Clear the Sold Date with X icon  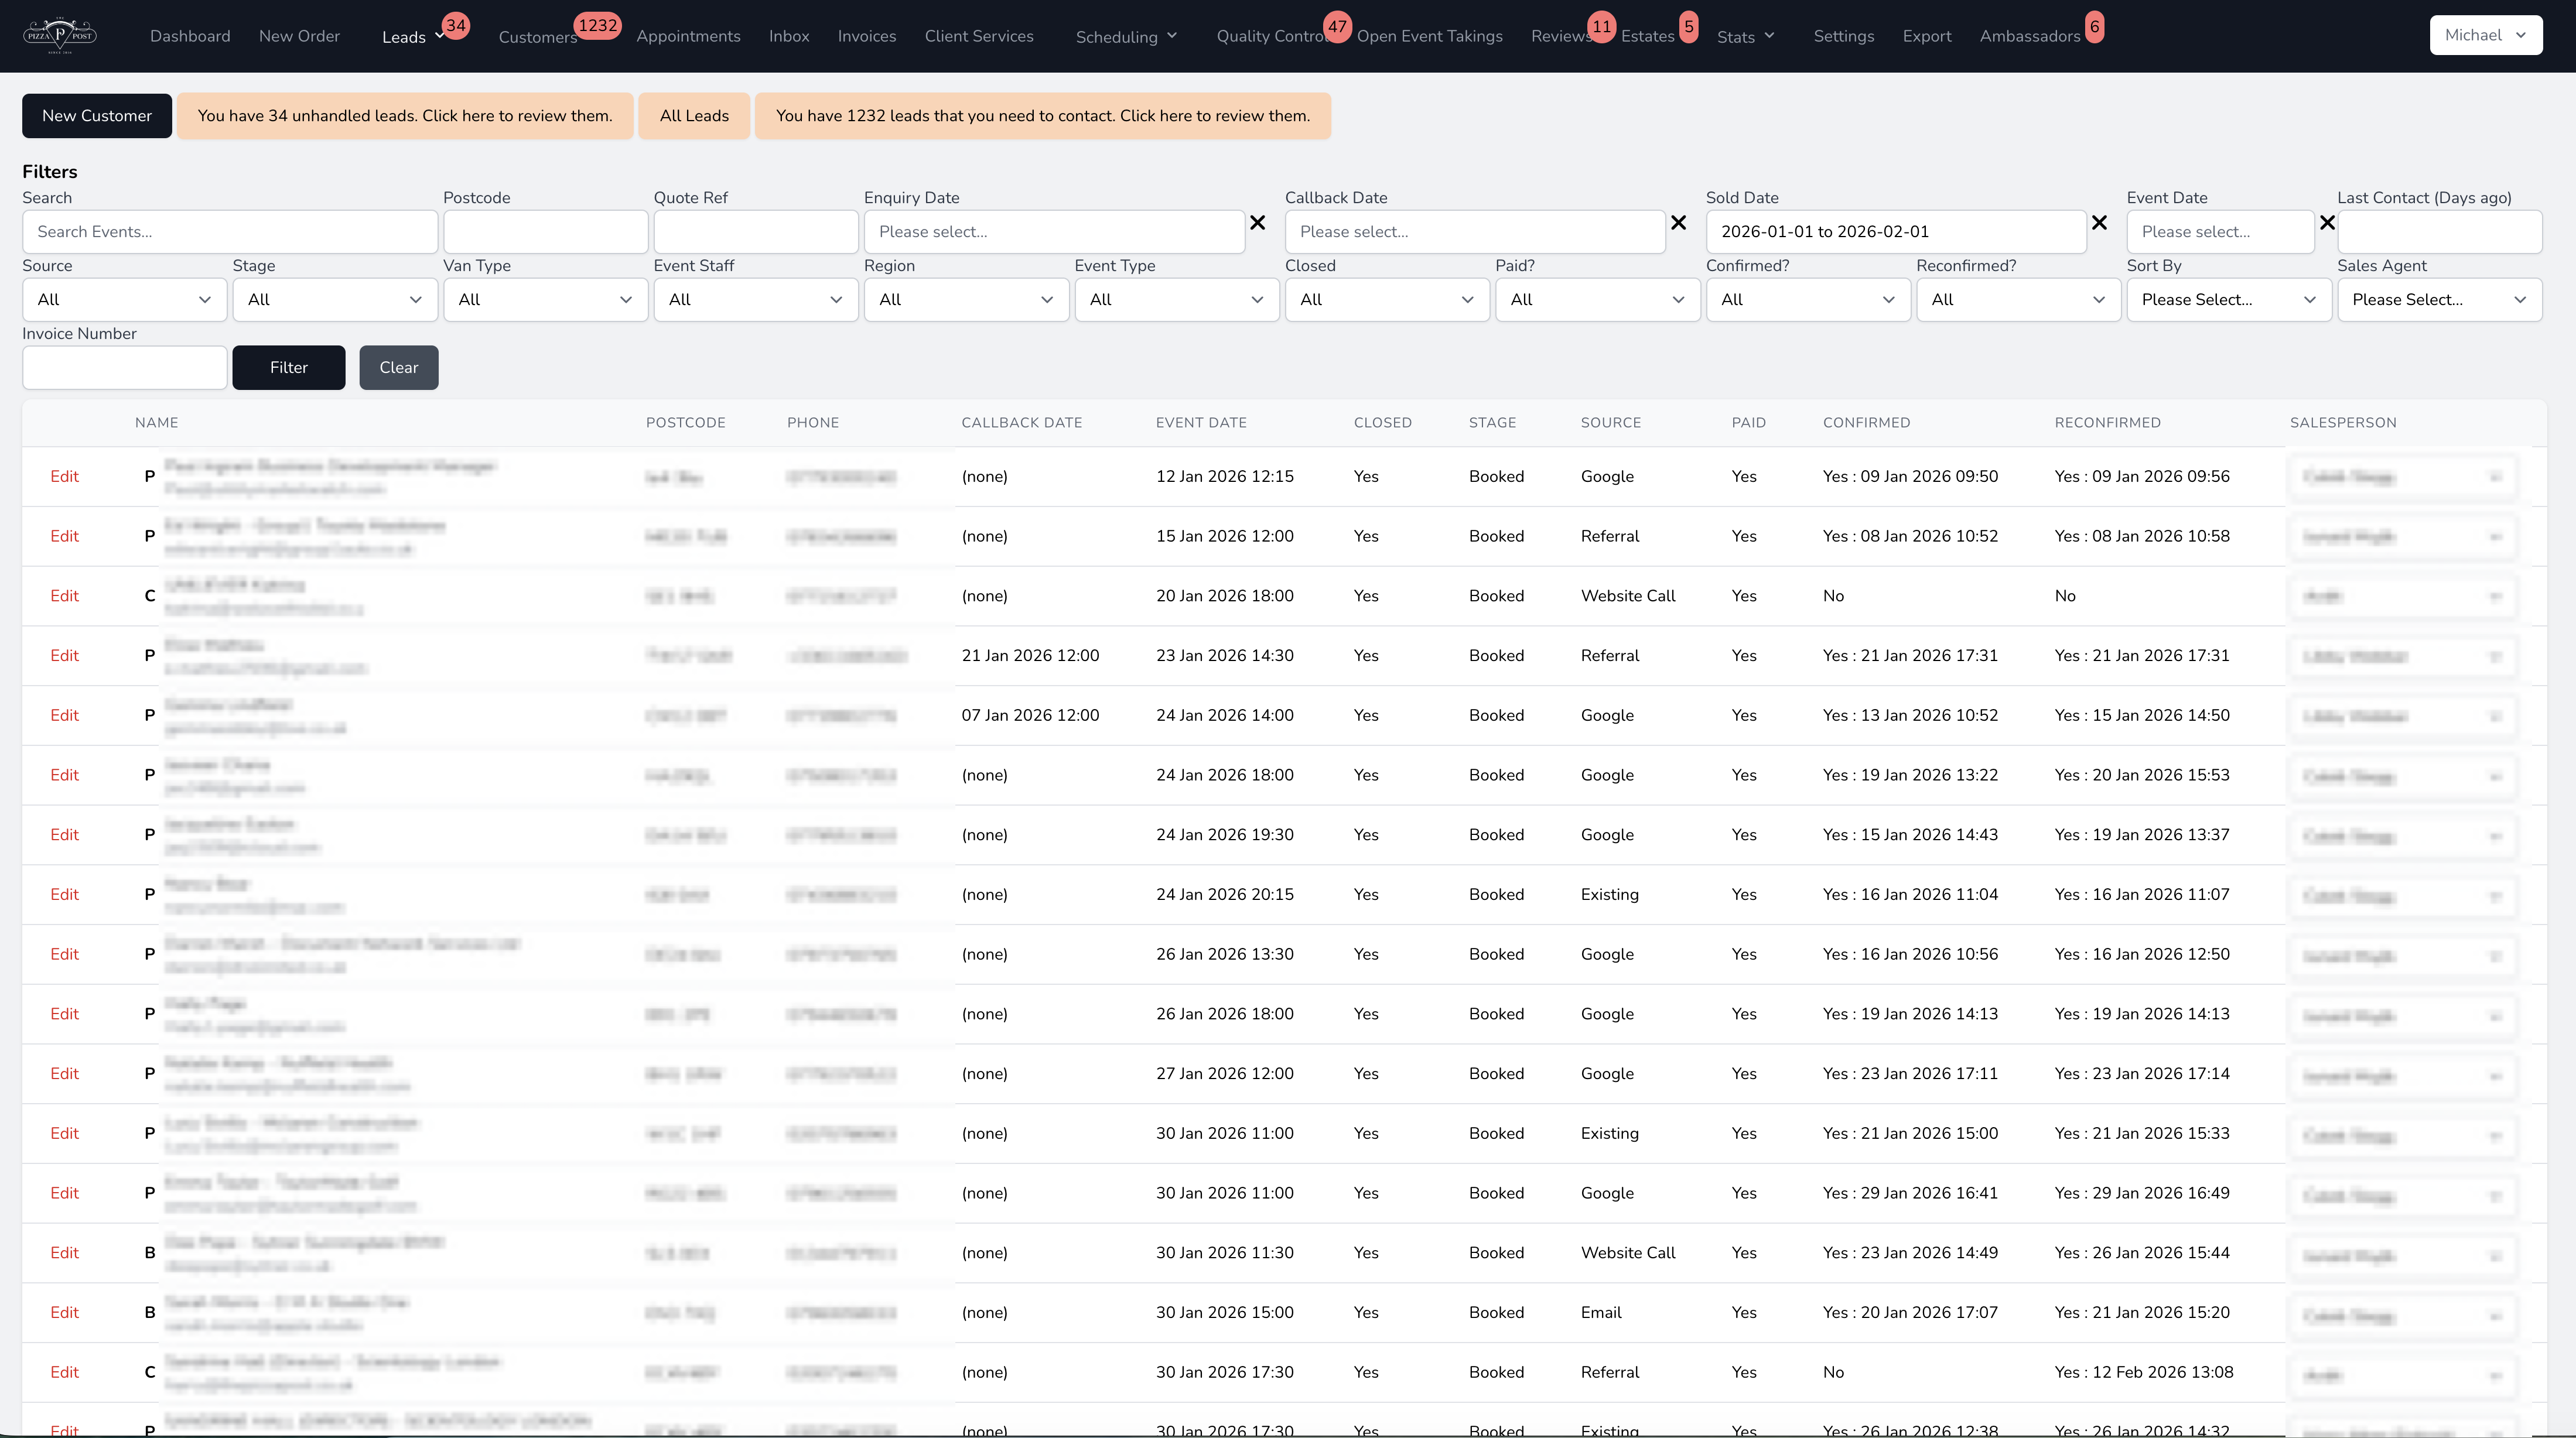click(2100, 223)
